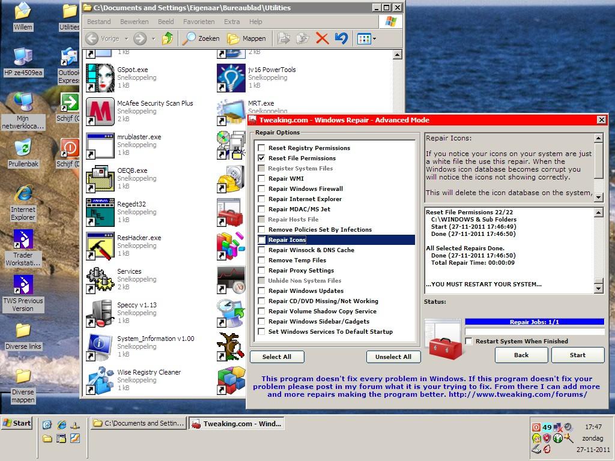The height and width of the screenshot is (461, 615).
Task: Click the repair log scrollbar down arrow
Action: [598, 289]
